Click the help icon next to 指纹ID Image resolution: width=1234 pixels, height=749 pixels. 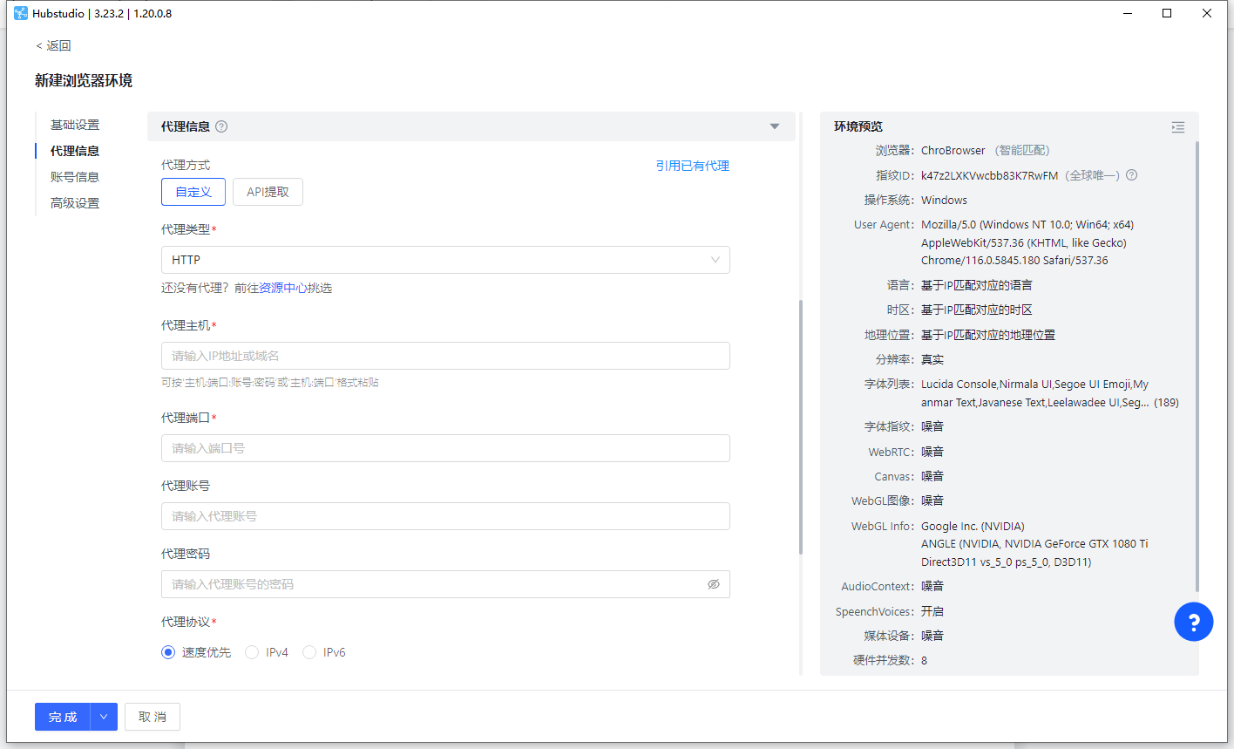1131,175
